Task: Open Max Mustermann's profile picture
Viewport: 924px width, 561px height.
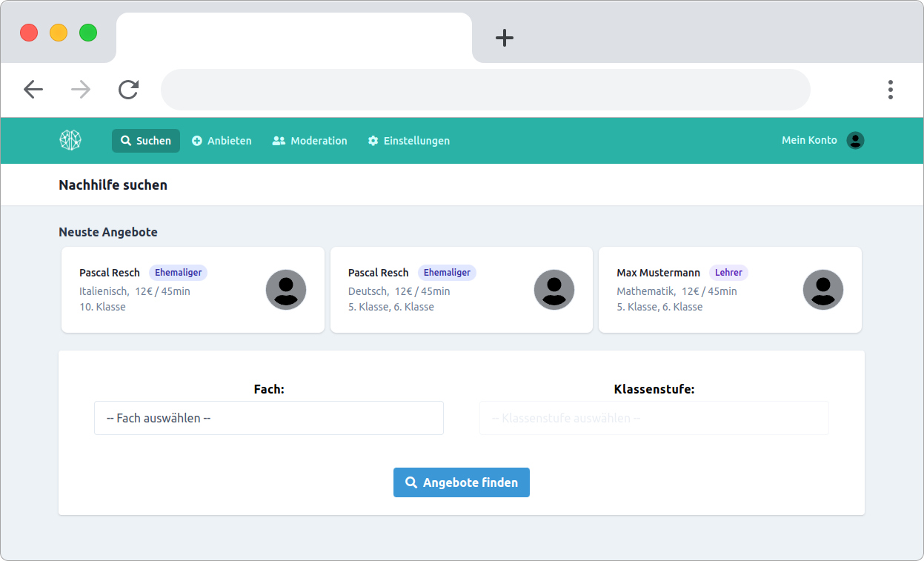Action: 822,290
